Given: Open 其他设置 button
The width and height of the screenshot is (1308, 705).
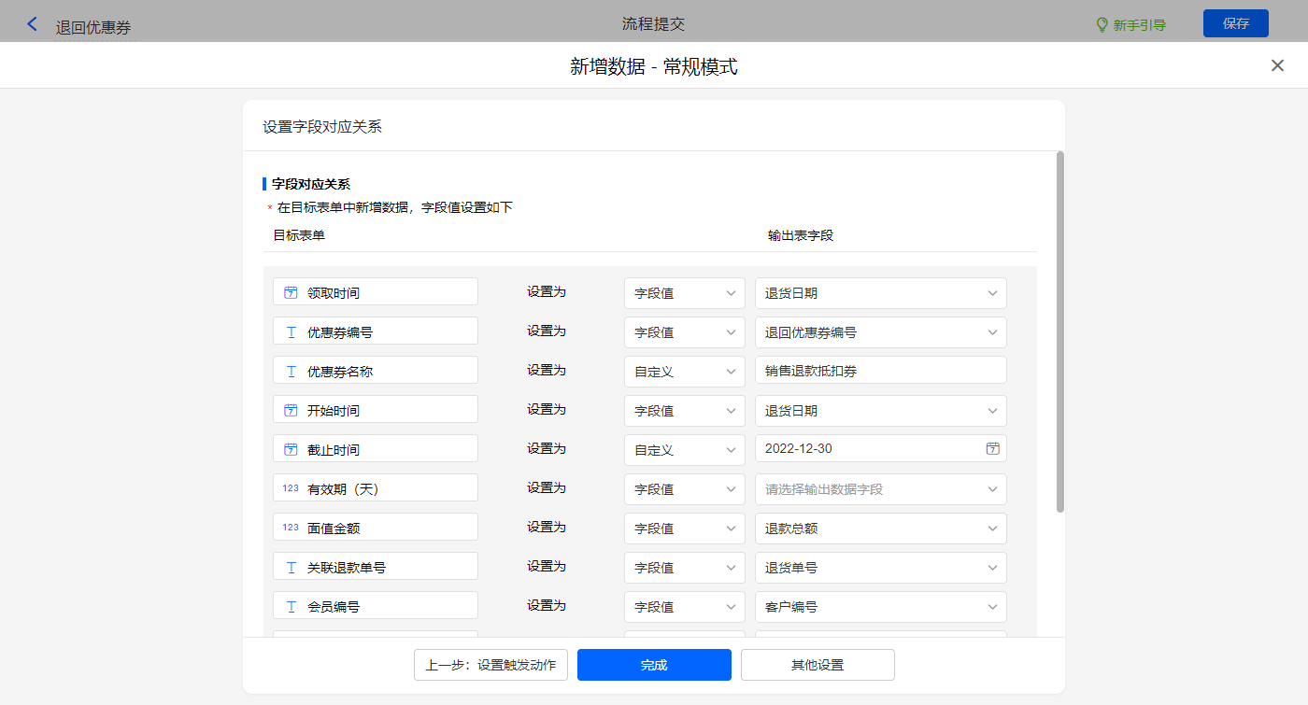Looking at the screenshot, I should point(817,665).
